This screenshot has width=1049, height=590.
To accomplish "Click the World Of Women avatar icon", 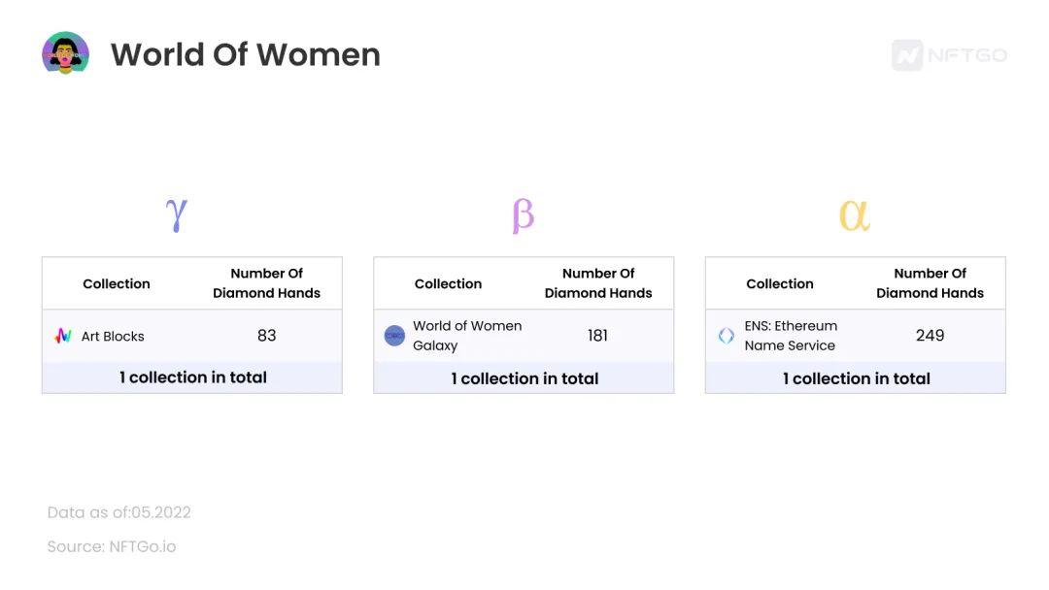I will [65, 53].
